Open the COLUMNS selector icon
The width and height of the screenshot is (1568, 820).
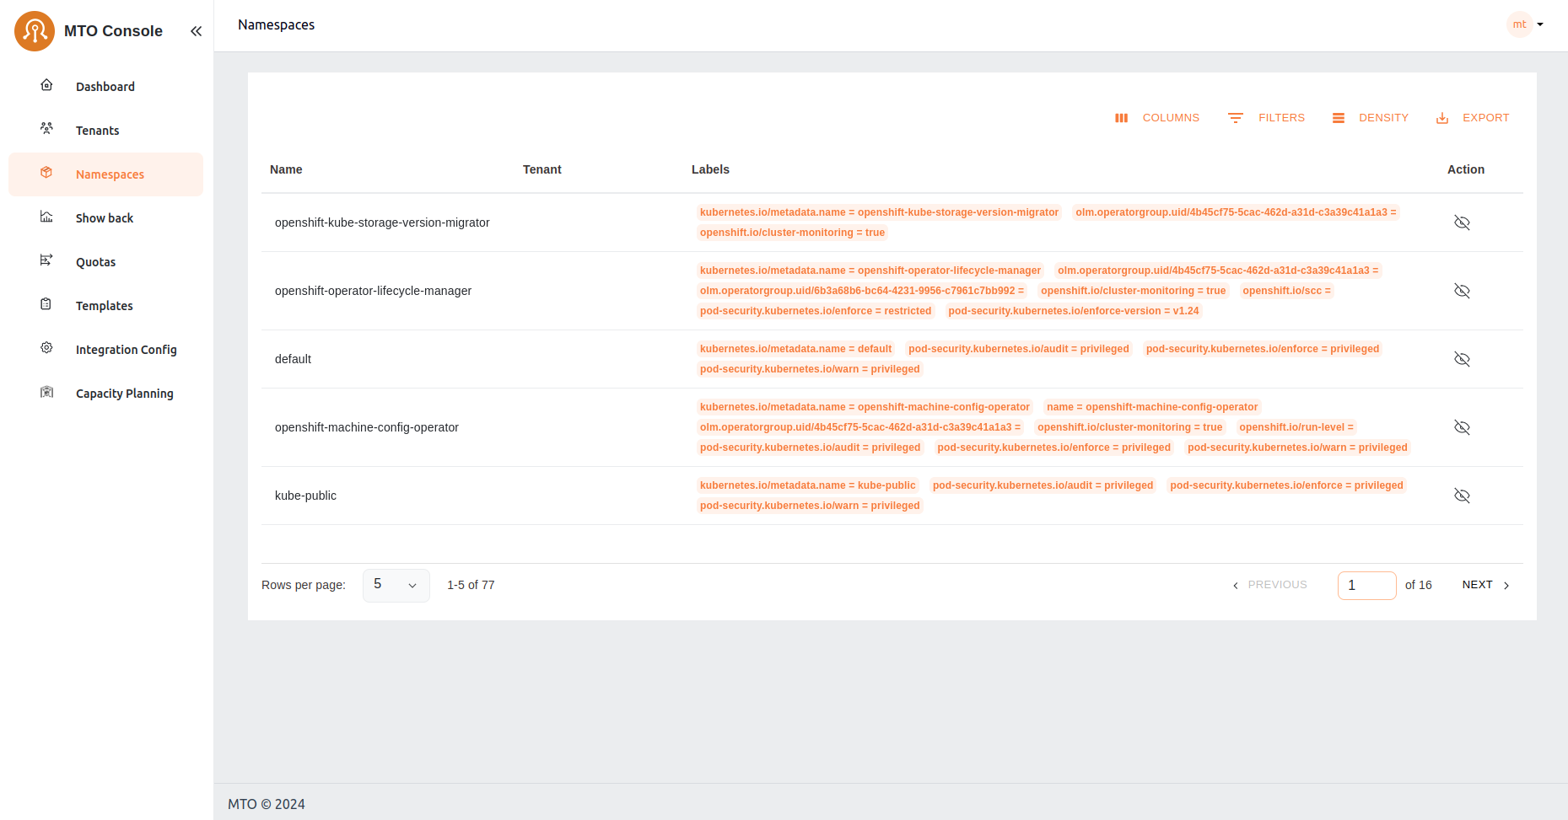point(1121,118)
